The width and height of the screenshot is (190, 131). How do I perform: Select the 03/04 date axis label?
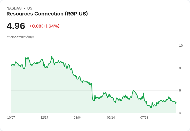pyautogui.click(x=77, y=118)
